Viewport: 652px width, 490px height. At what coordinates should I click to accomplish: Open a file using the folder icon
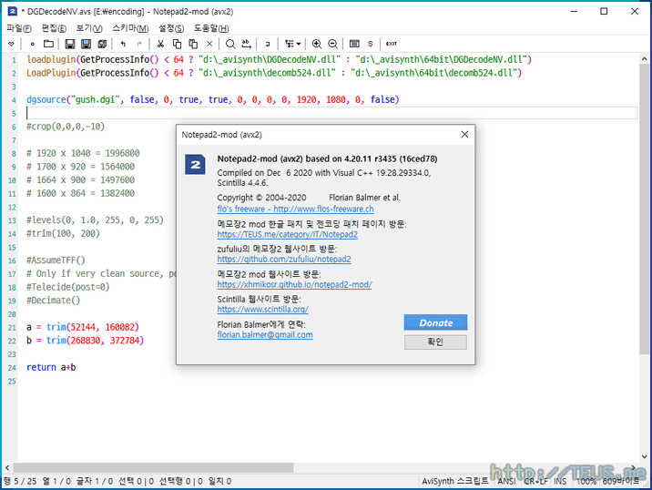click(48, 44)
